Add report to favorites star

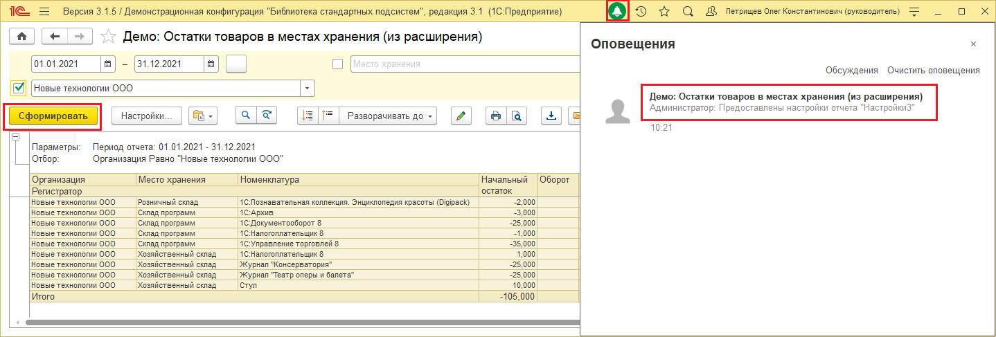109,37
